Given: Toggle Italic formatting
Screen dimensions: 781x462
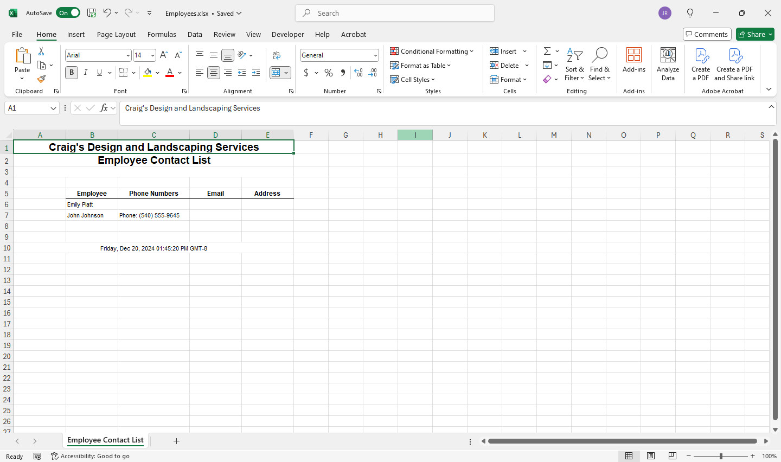Looking at the screenshot, I should [x=86, y=73].
